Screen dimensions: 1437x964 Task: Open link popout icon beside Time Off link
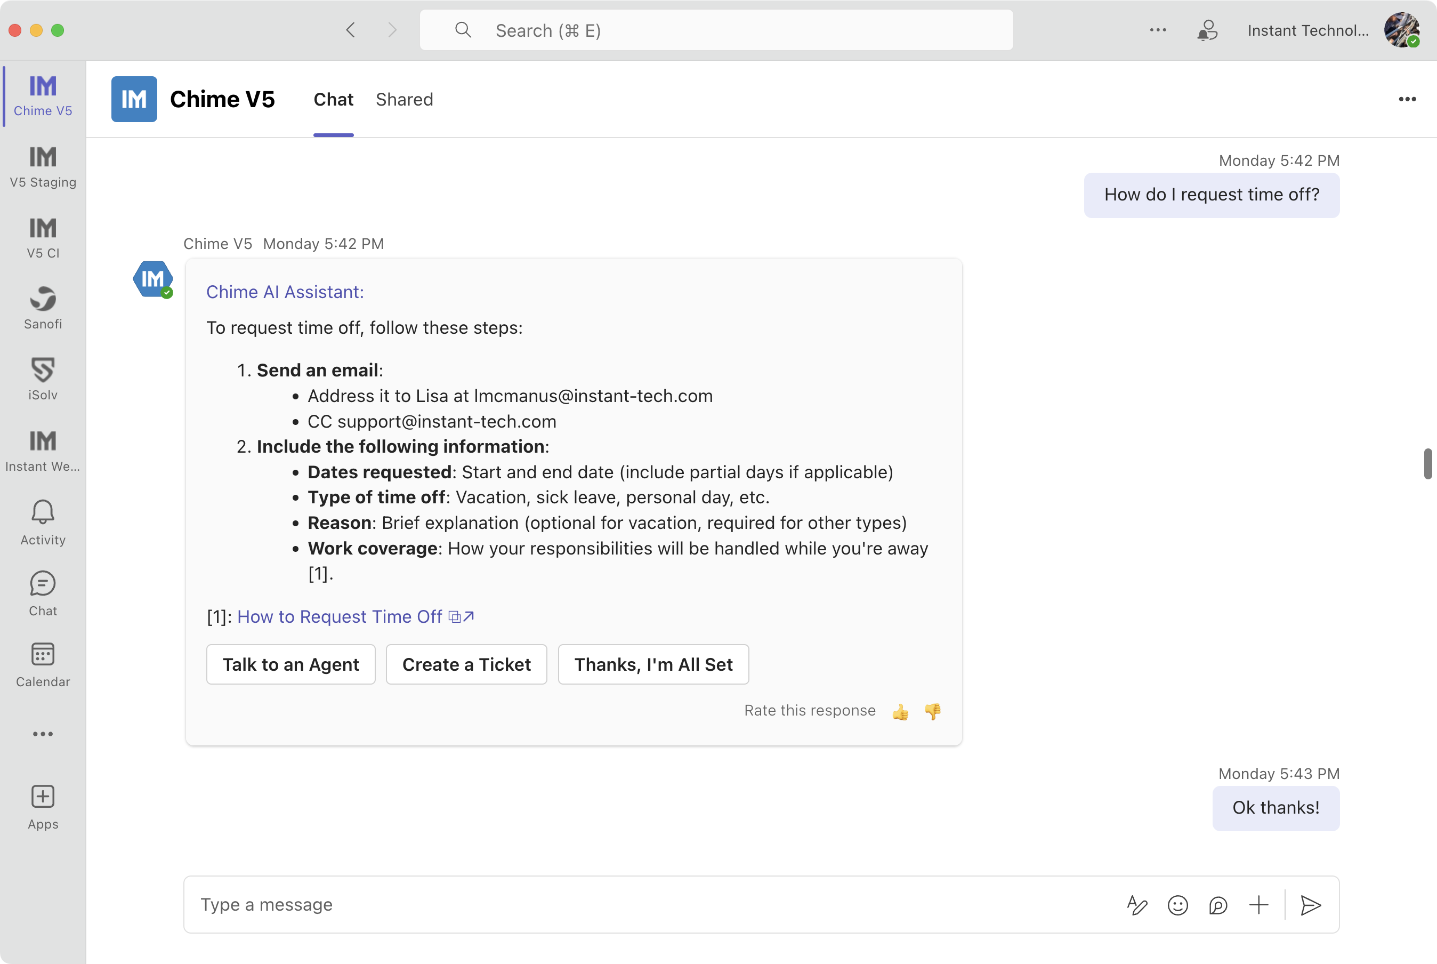pos(462,616)
